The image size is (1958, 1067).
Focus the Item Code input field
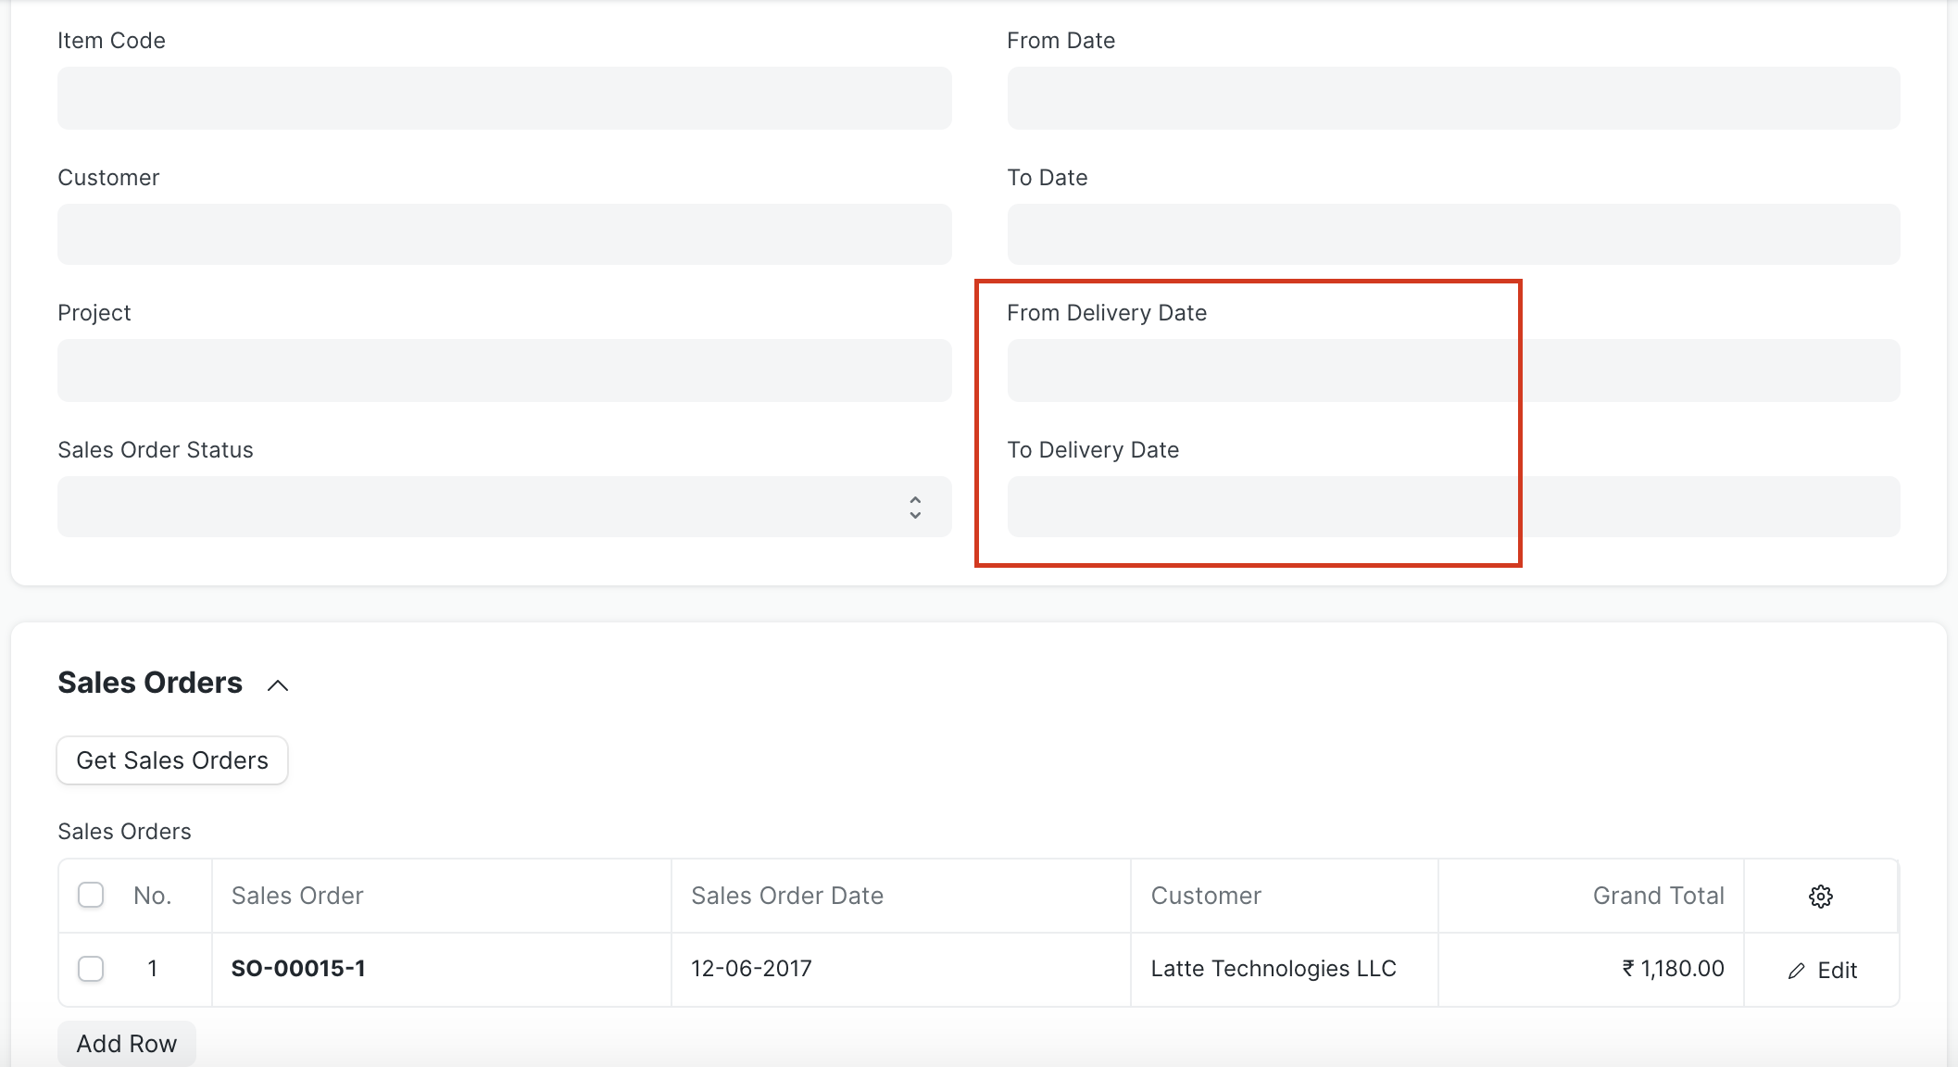(x=504, y=98)
